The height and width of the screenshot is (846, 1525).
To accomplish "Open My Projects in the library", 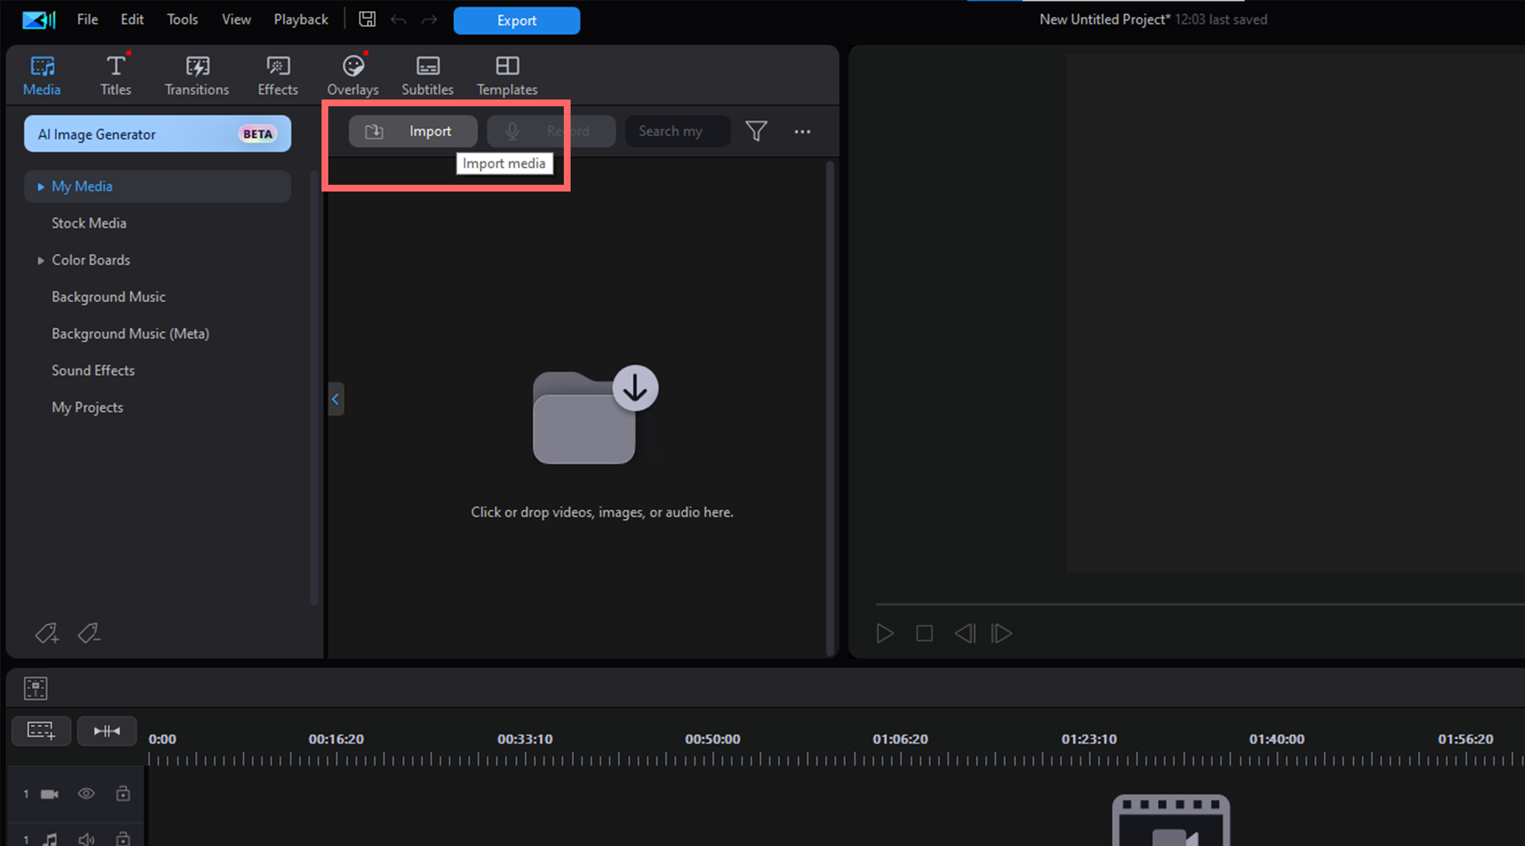I will (x=87, y=407).
